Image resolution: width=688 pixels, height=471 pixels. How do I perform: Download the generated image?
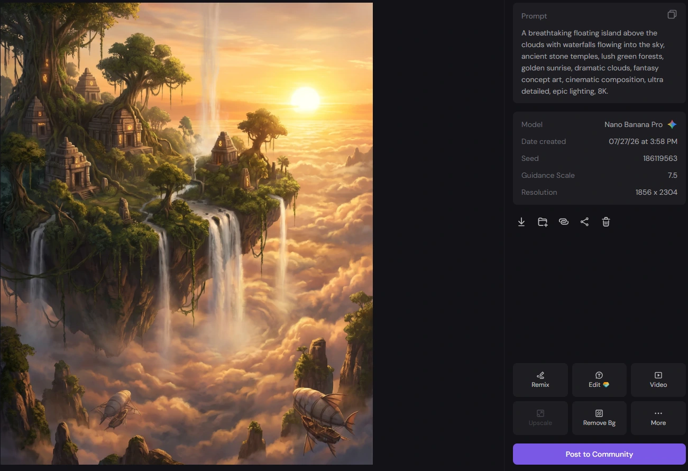pos(521,222)
